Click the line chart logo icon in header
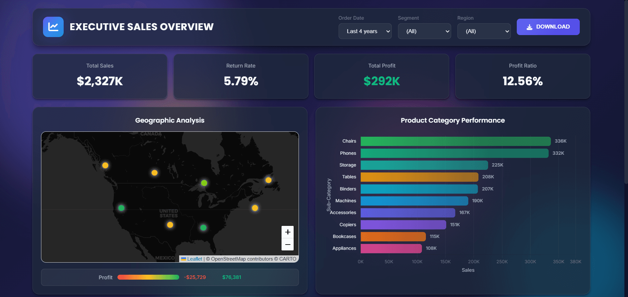This screenshot has width=628, height=297. pyautogui.click(x=53, y=27)
